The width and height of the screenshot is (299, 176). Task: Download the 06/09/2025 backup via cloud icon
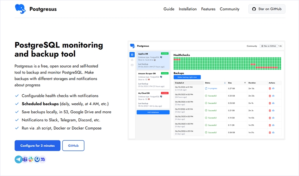click(273, 96)
